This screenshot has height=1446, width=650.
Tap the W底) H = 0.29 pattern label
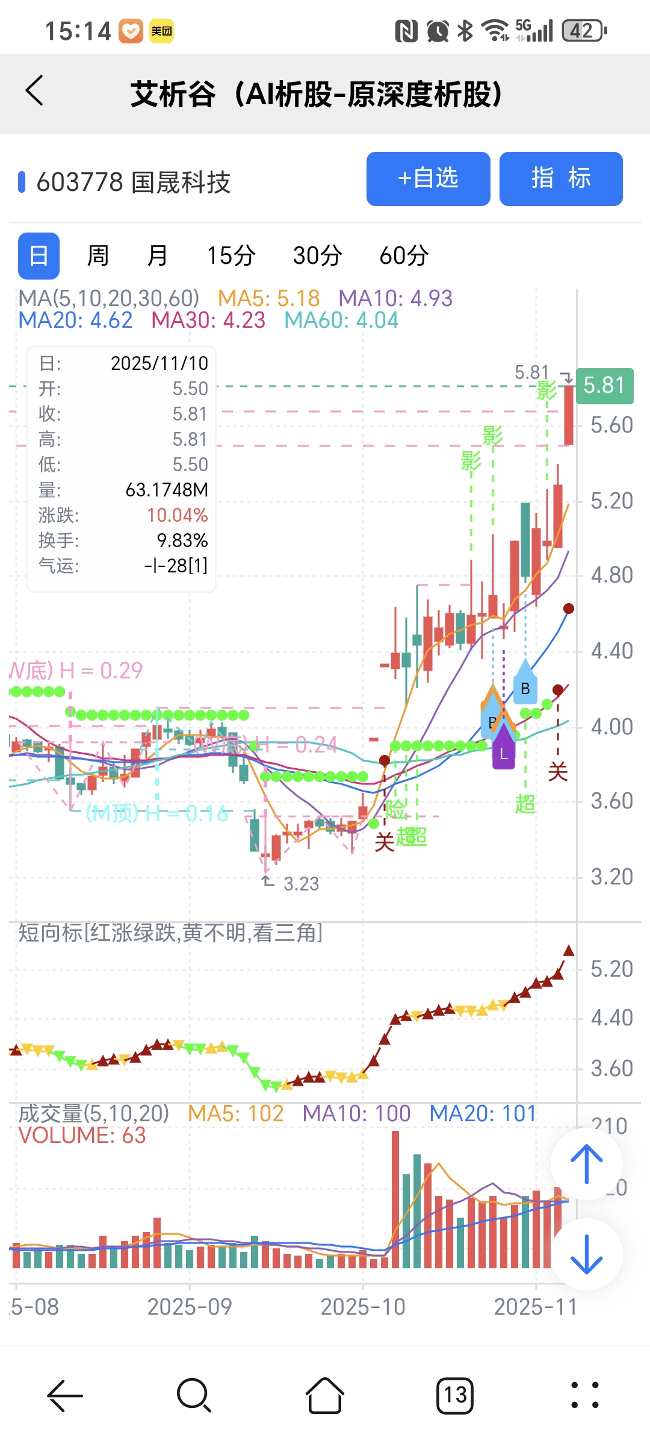76,671
